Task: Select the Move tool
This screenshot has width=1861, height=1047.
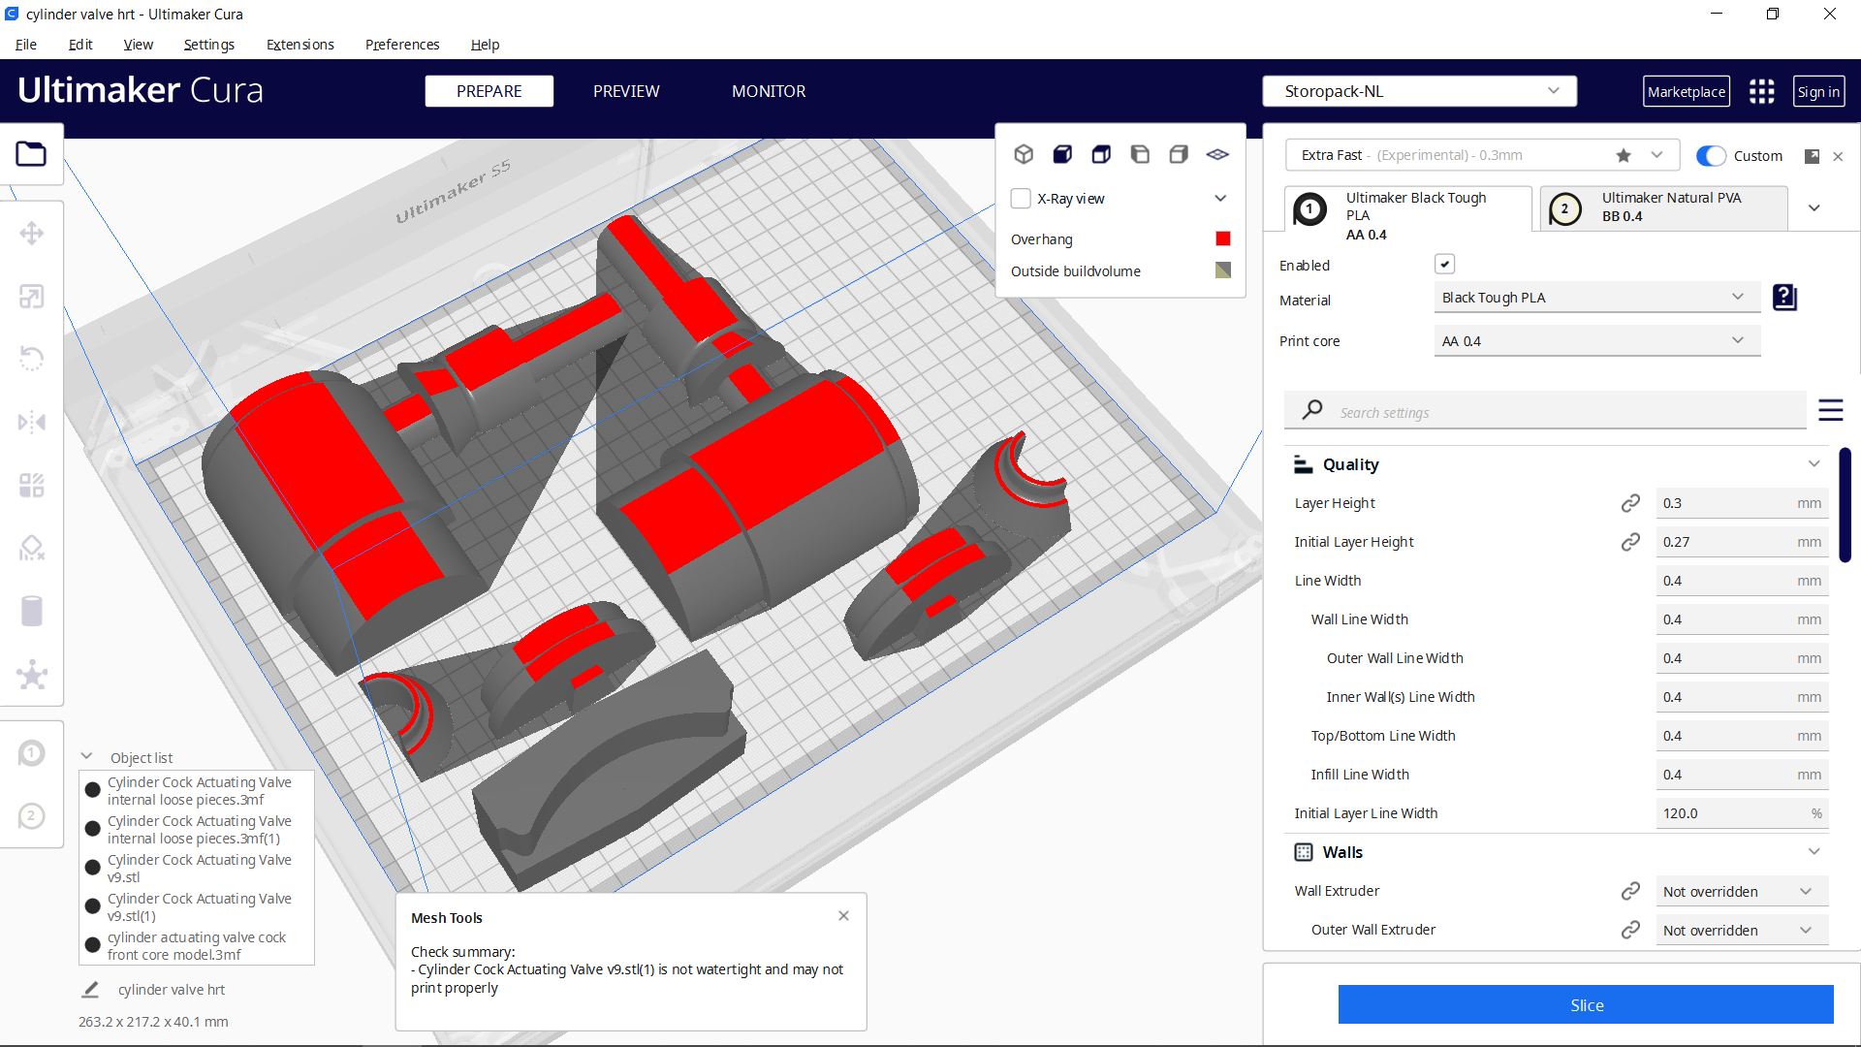Action: (32, 233)
